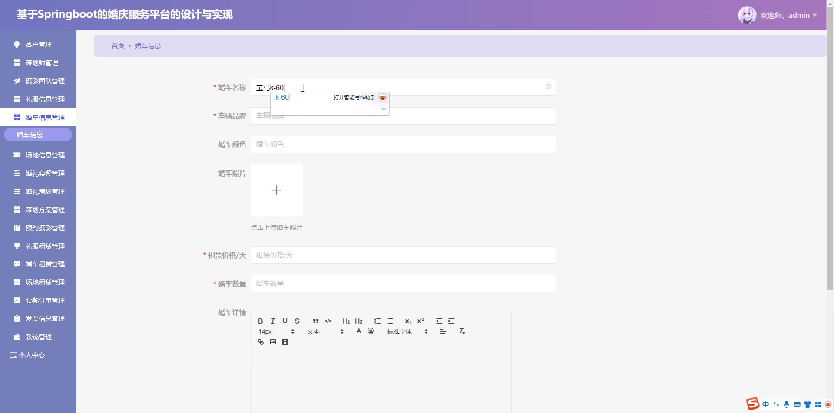Viewport: 834px width, 413px height.
Task: Open the 客户管理 sidebar menu
Action: [38, 44]
